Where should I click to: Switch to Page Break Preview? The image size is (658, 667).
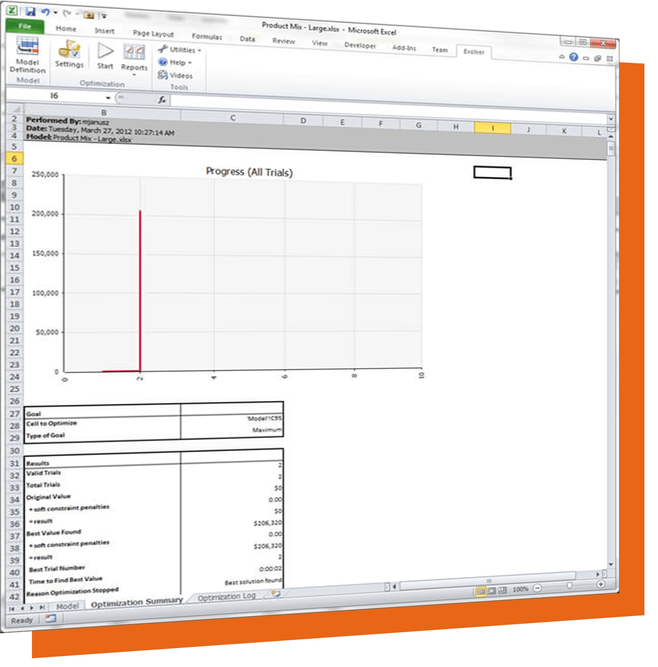[503, 590]
